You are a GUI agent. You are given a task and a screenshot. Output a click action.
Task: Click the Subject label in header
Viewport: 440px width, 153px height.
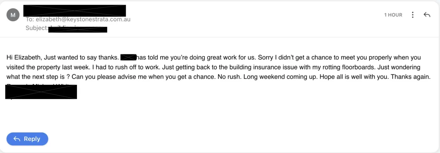[36, 28]
